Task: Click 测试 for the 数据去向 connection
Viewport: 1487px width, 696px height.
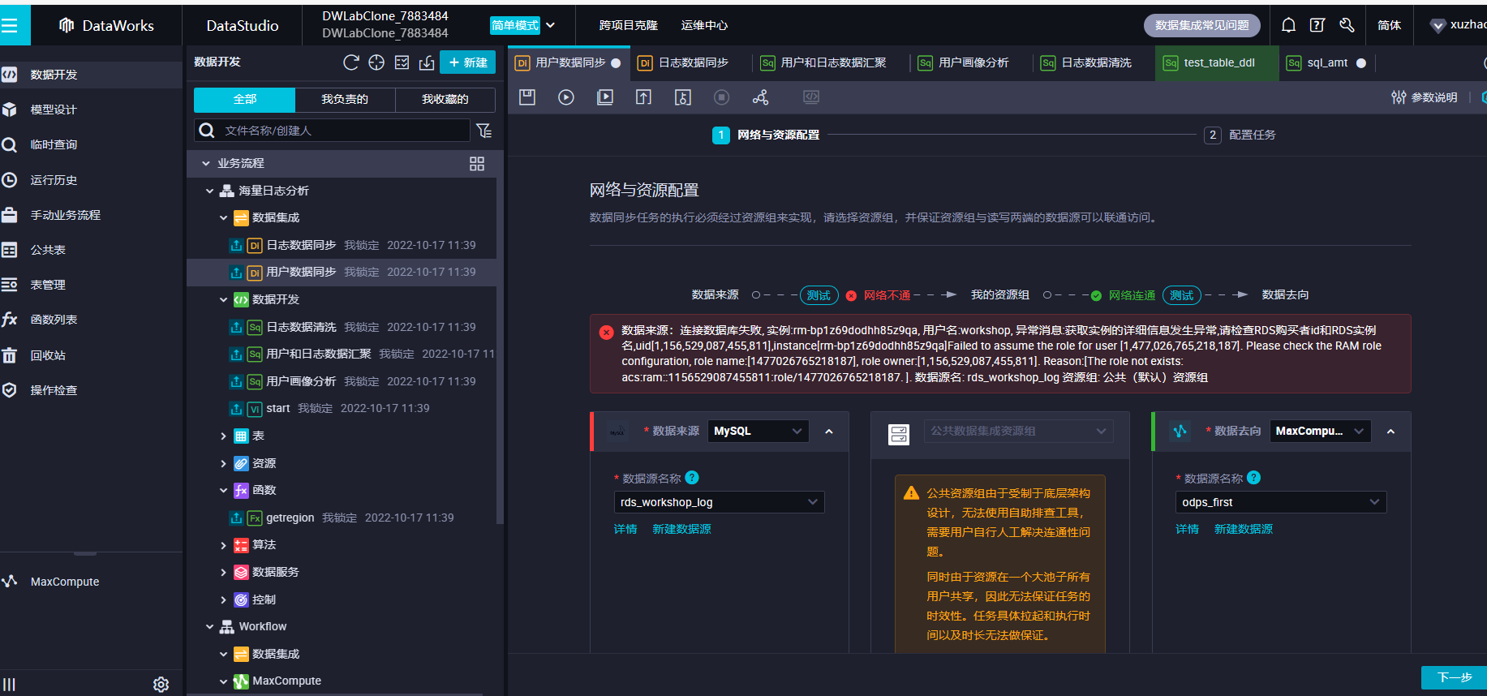Action: [x=1182, y=295]
